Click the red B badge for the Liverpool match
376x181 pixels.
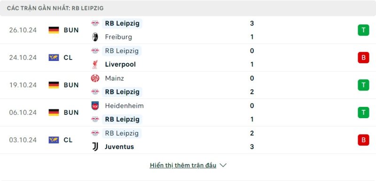363,58
